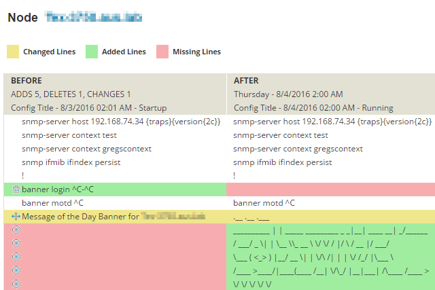435x290 pixels.
Task: Open the blurred node name next to Node heading
Action: point(94,17)
